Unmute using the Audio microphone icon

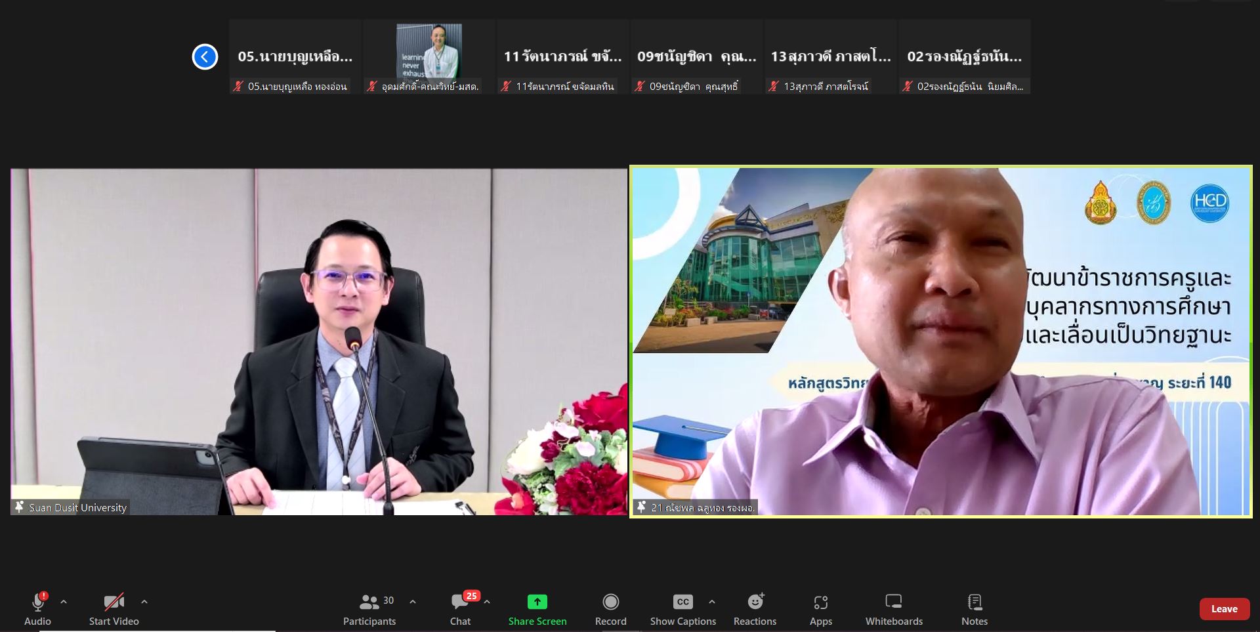pos(38,602)
